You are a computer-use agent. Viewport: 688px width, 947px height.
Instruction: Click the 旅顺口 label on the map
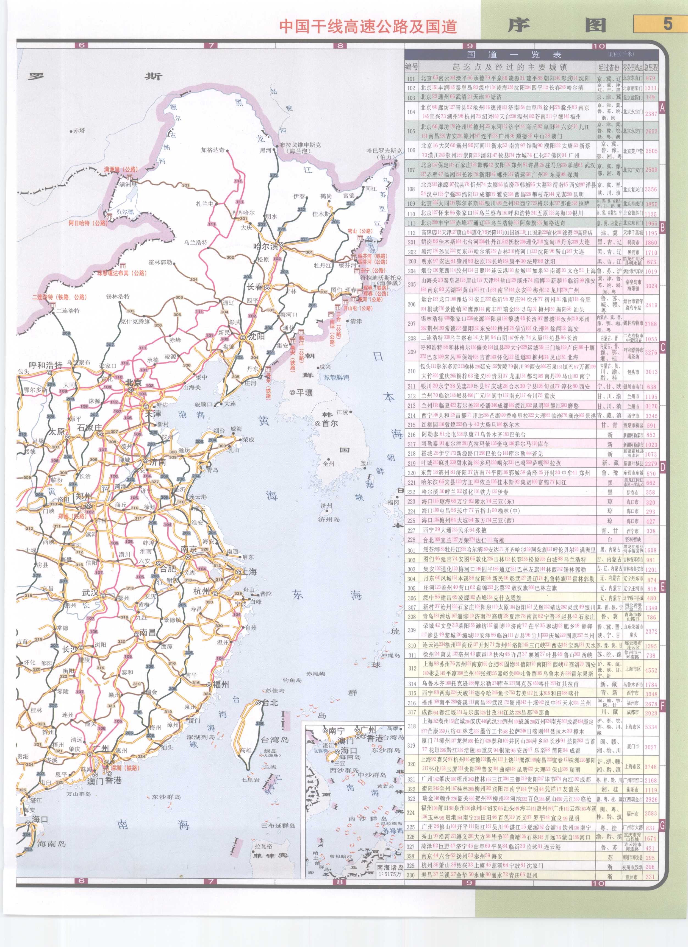click(203, 404)
